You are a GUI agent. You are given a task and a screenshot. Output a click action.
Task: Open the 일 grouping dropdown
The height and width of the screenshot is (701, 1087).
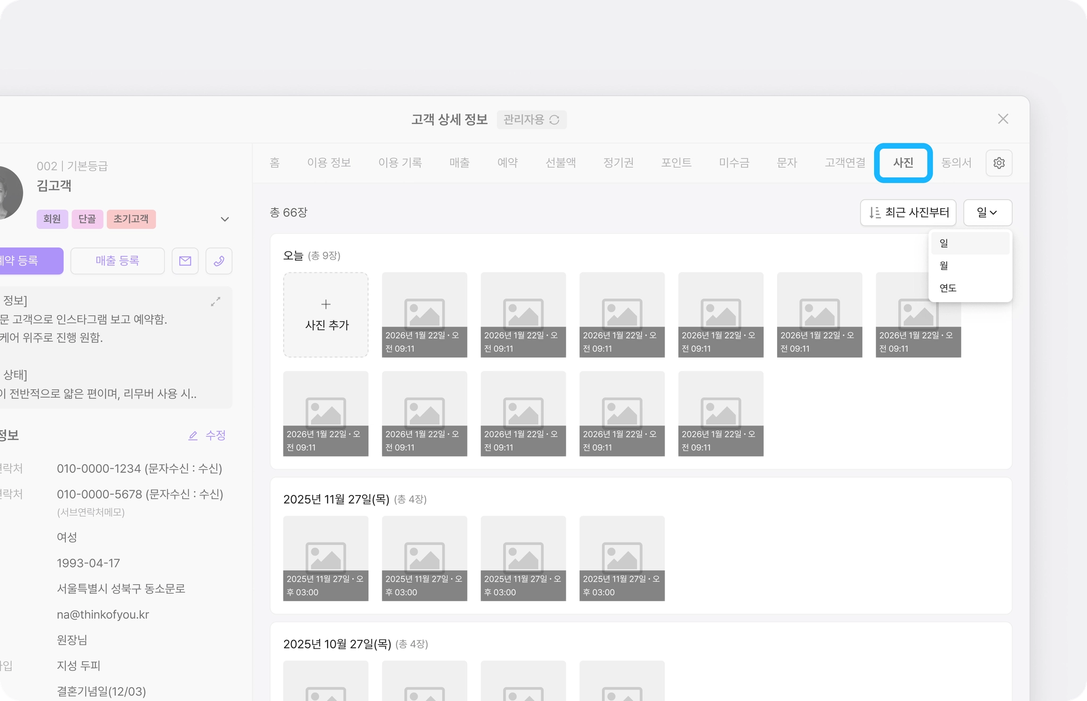point(987,212)
